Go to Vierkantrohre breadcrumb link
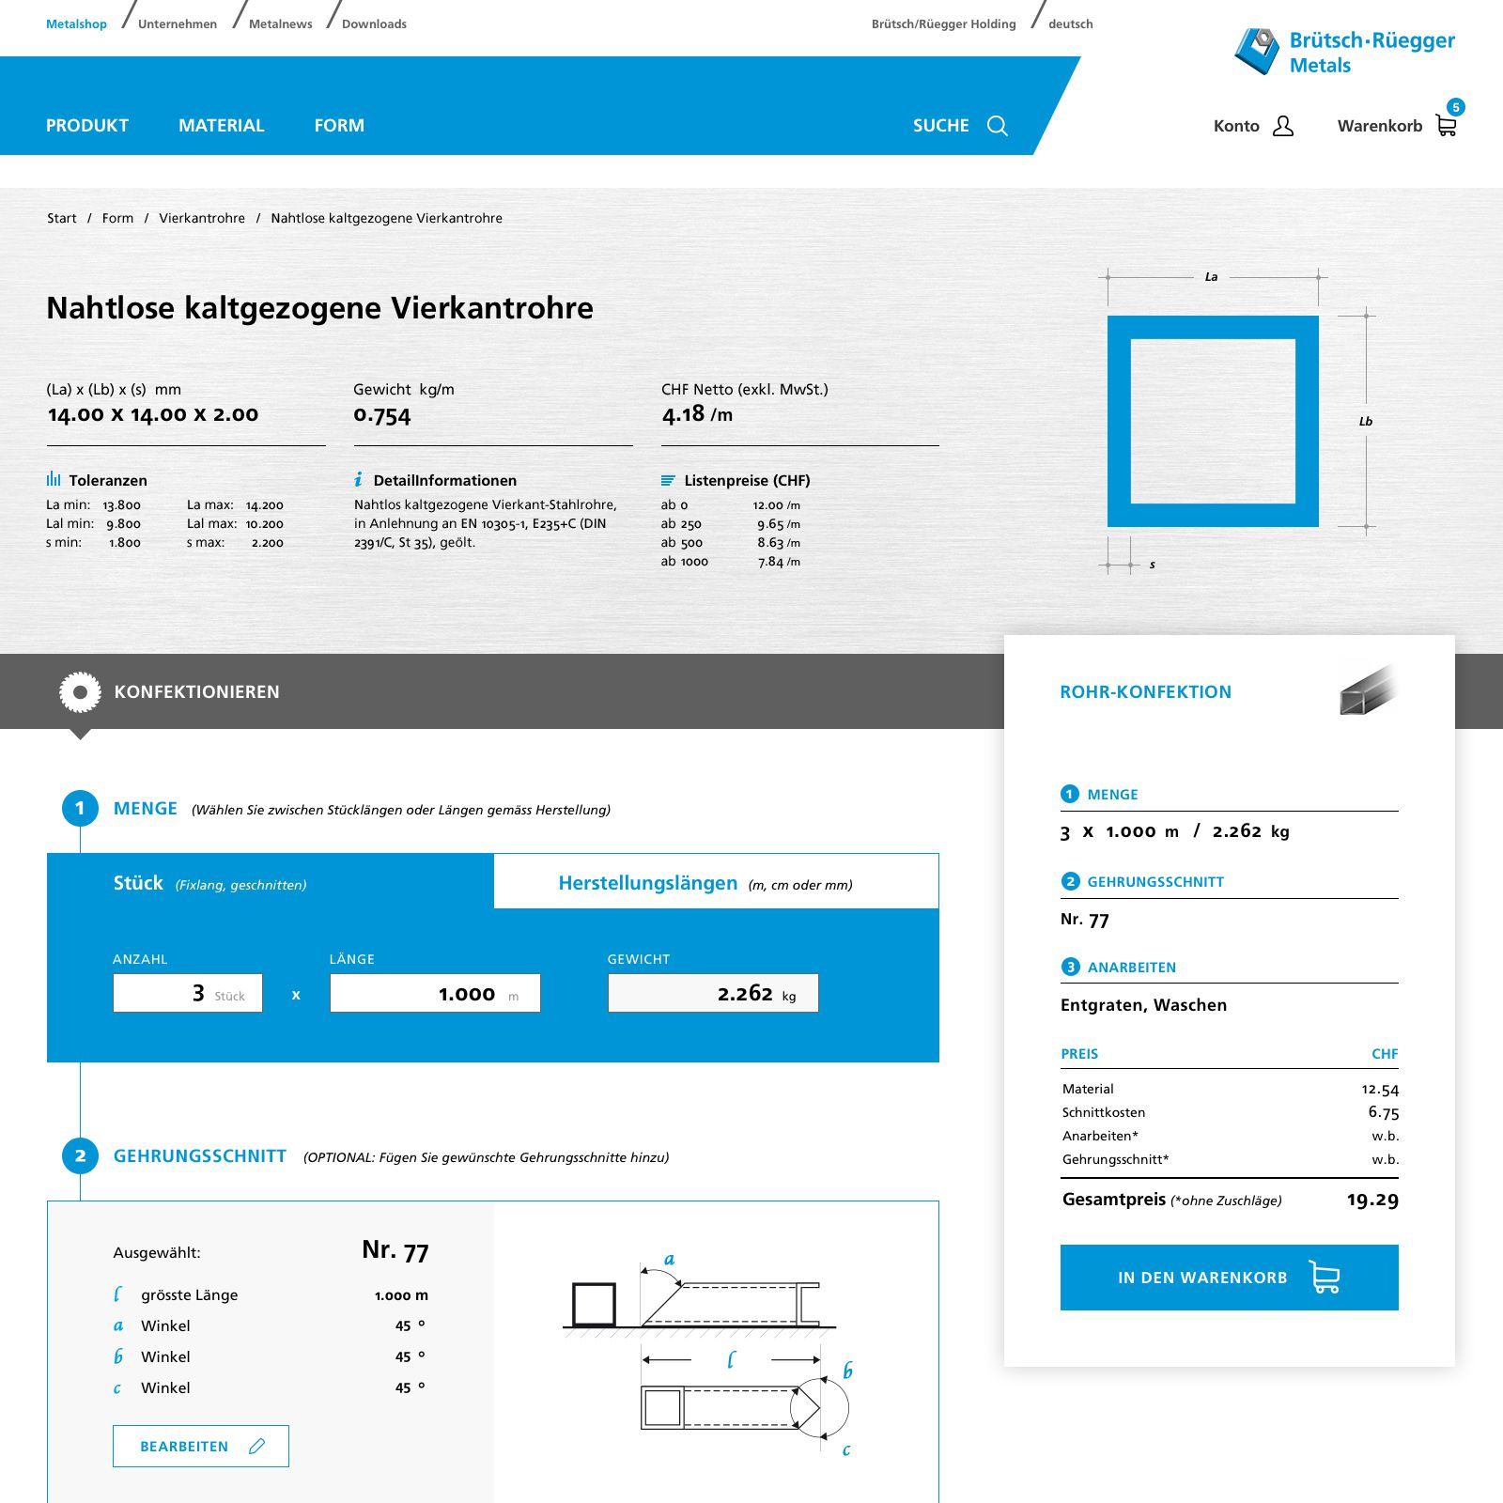This screenshot has width=1503, height=1503. [x=202, y=218]
